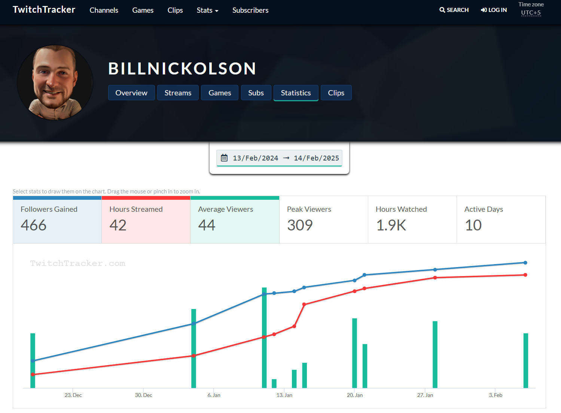The image size is (561, 413).
Task: Click the log in arrow icon
Action: point(484,10)
